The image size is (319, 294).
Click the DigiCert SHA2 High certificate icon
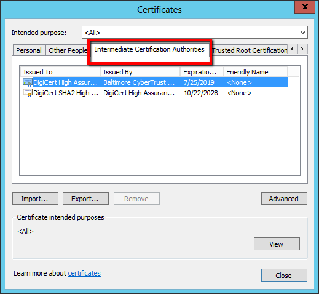pyautogui.click(x=28, y=93)
